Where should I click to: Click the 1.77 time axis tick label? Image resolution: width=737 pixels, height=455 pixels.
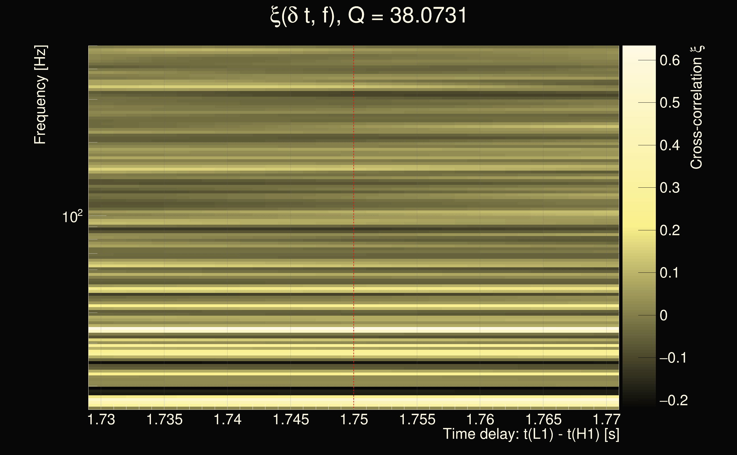[606, 419]
